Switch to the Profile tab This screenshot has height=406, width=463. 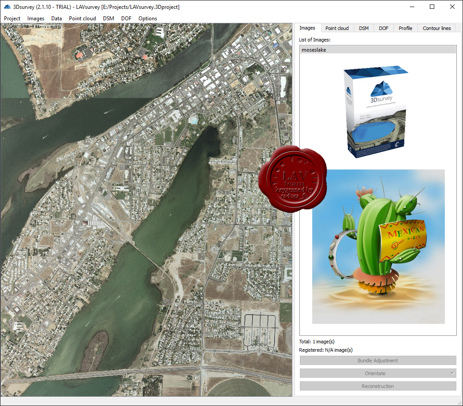tap(406, 28)
